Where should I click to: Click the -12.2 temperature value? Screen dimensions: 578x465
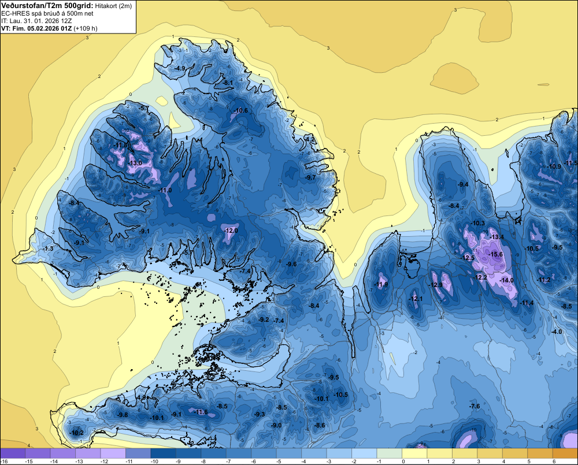pos(480,277)
